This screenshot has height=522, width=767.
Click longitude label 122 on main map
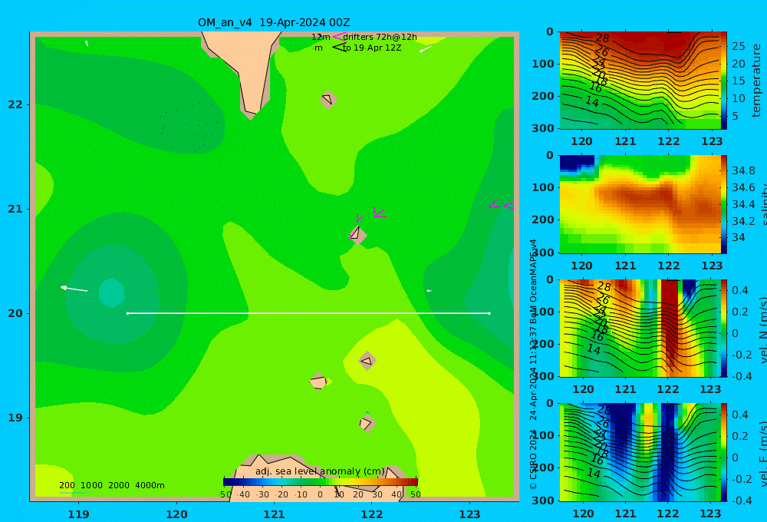[372, 514]
